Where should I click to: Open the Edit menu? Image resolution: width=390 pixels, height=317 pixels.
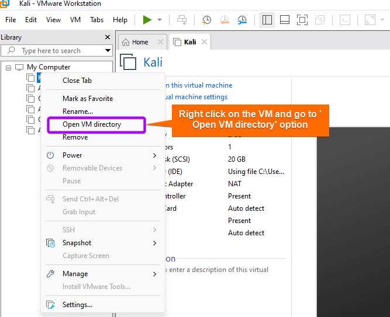(31, 20)
